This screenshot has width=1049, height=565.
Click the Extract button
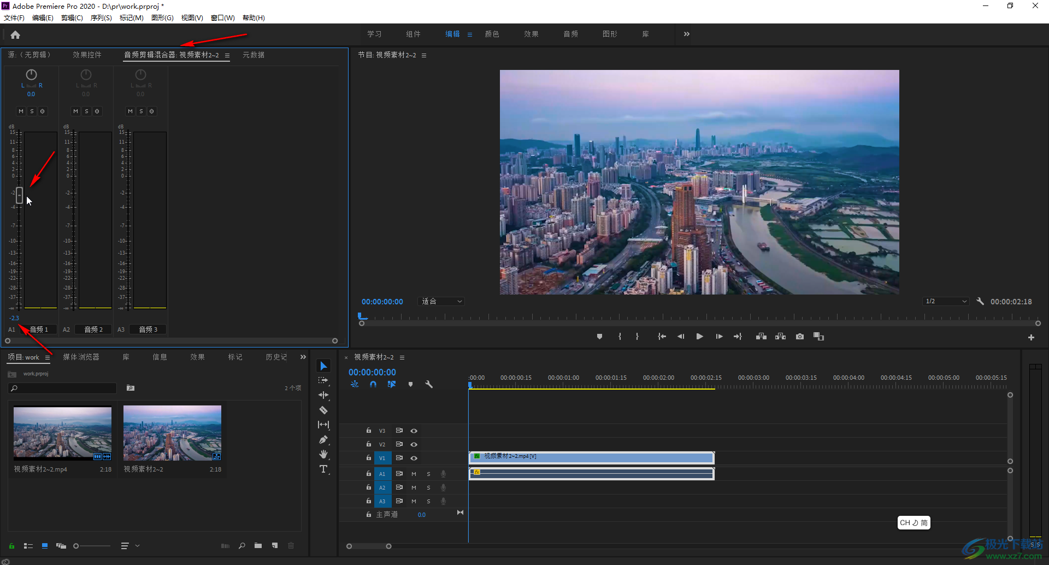tap(780, 337)
